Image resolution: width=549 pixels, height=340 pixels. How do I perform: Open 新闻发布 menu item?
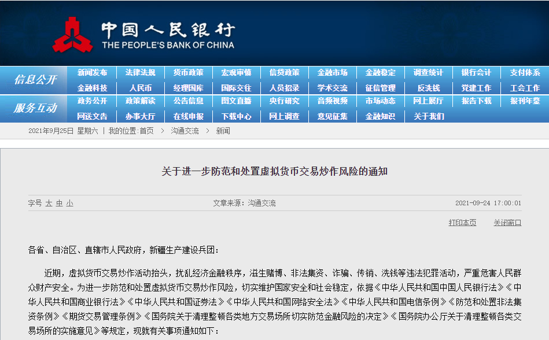click(x=92, y=72)
